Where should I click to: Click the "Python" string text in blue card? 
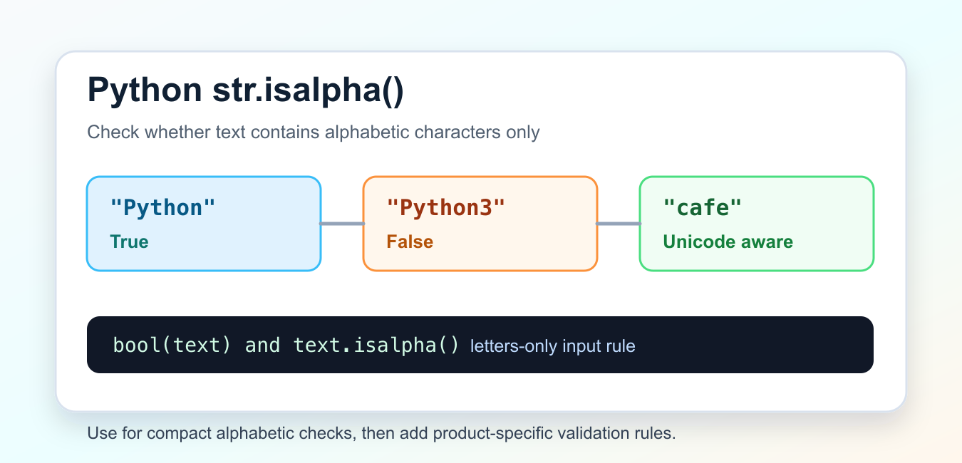coord(162,207)
